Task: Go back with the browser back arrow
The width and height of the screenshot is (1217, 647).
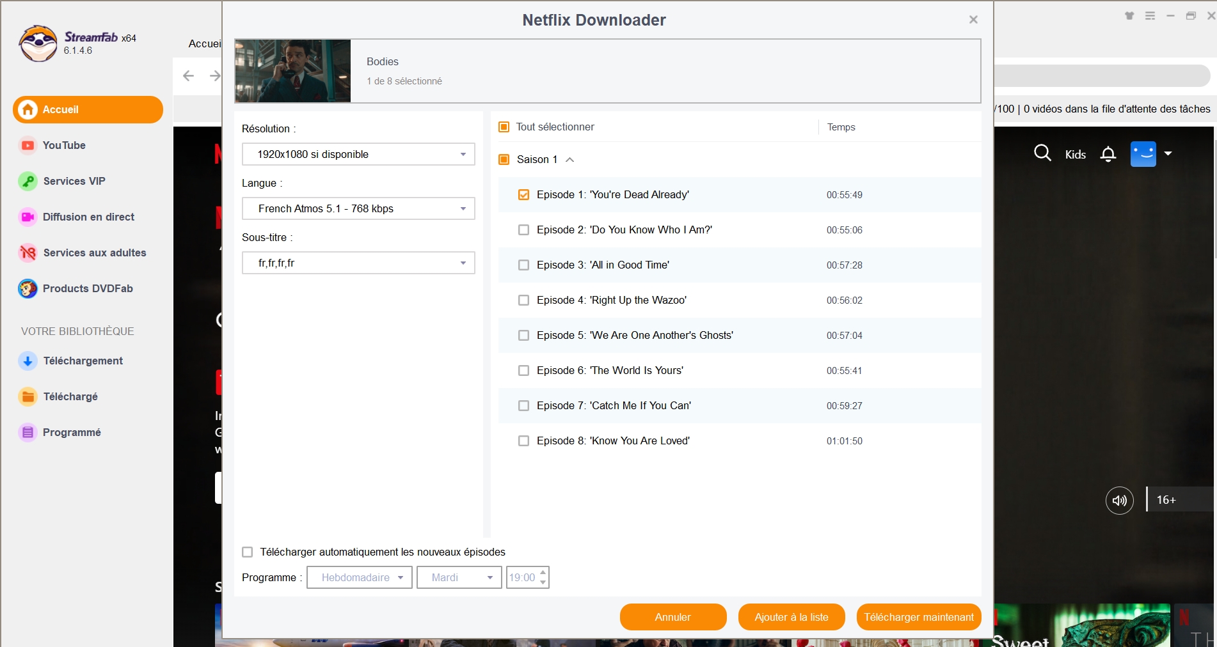Action: click(188, 75)
